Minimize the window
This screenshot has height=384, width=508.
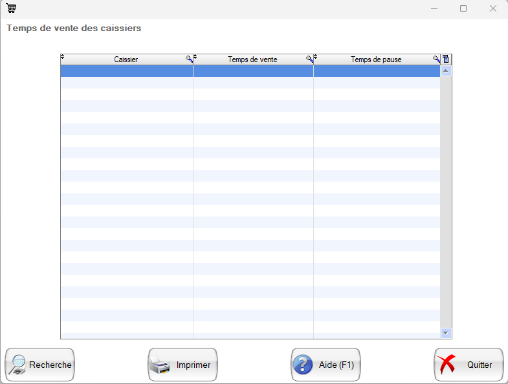coord(434,8)
